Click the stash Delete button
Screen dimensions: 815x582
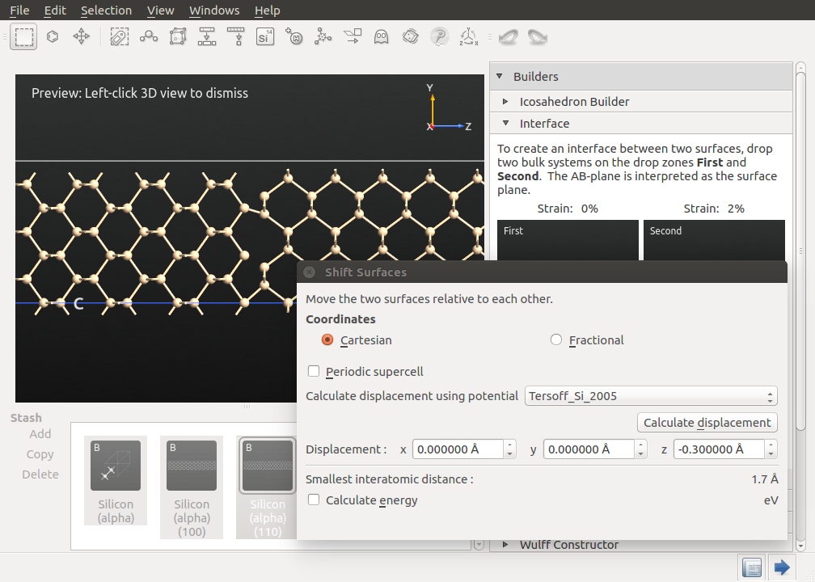coord(40,474)
